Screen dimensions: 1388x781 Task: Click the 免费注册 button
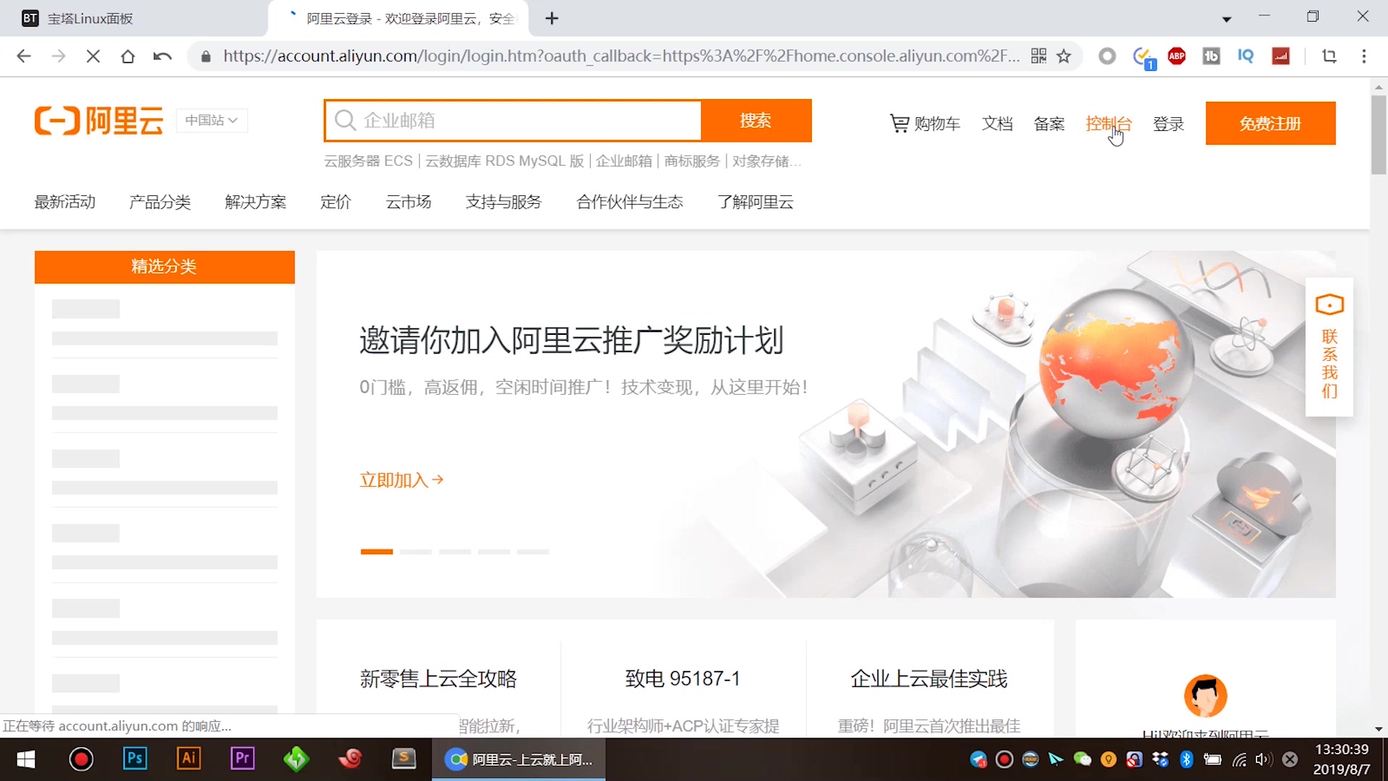pyautogui.click(x=1270, y=124)
